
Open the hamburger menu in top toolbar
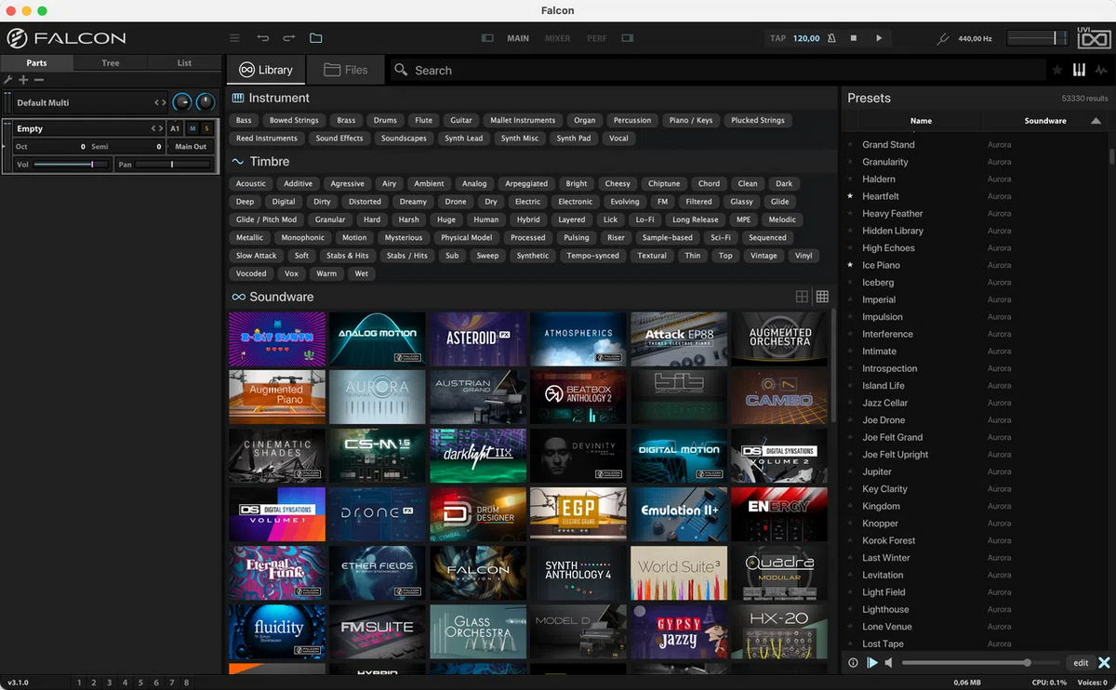pos(234,38)
